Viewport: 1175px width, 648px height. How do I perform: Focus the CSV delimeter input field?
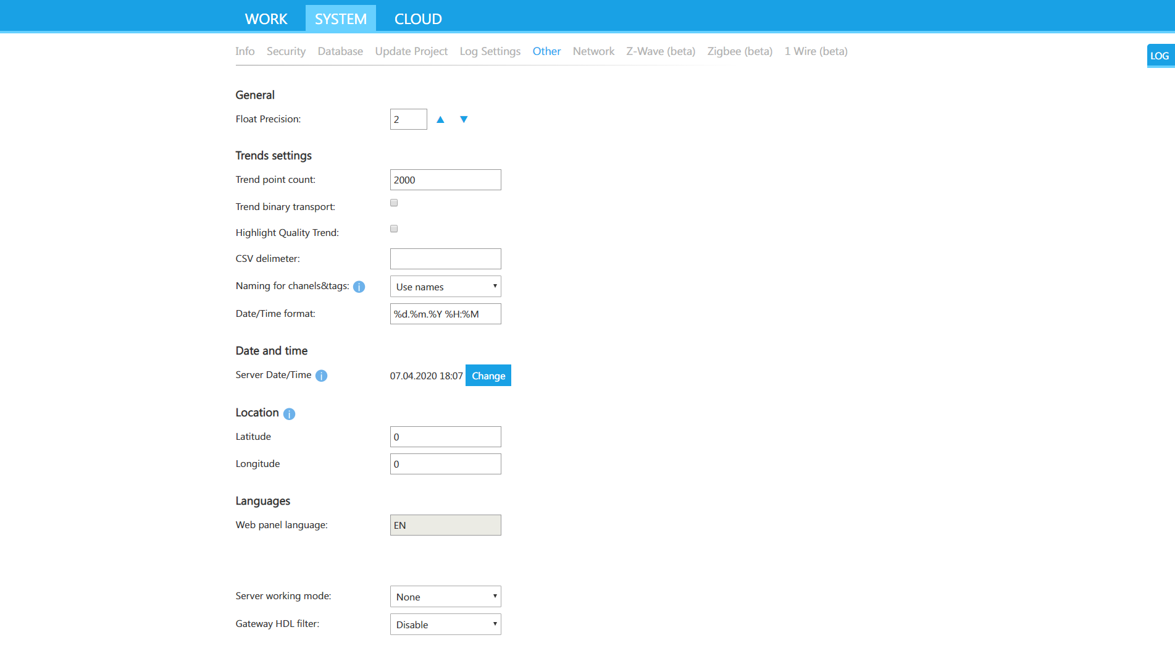[x=445, y=259]
